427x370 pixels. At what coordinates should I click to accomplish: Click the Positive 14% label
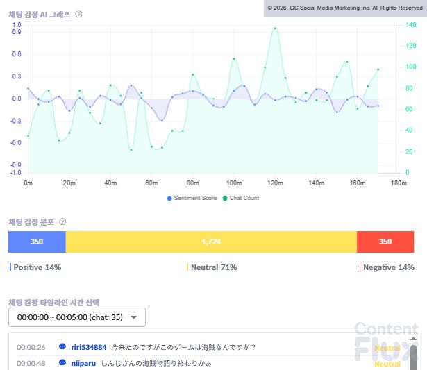tap(37, 267)
